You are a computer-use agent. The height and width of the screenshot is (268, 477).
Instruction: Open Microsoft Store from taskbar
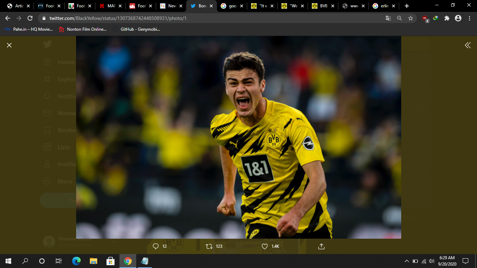point(111,261)
